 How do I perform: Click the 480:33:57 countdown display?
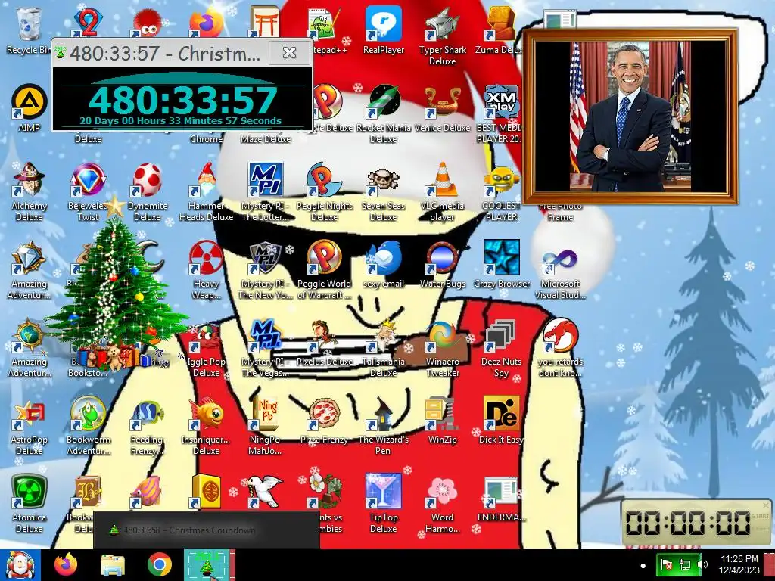tap(182, 101)
